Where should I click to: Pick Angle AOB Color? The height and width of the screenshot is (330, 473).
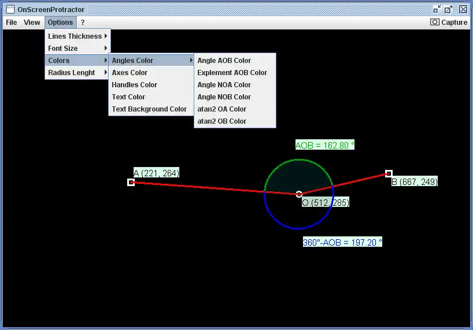[235, 60]
